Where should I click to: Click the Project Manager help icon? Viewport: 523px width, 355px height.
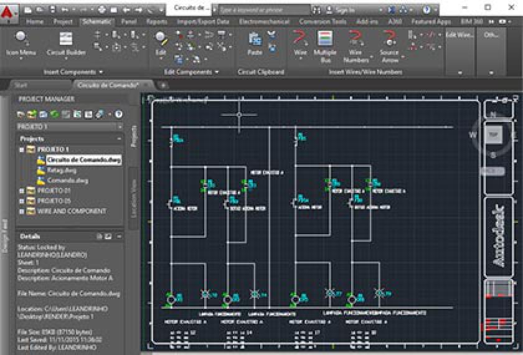point(118,114)
